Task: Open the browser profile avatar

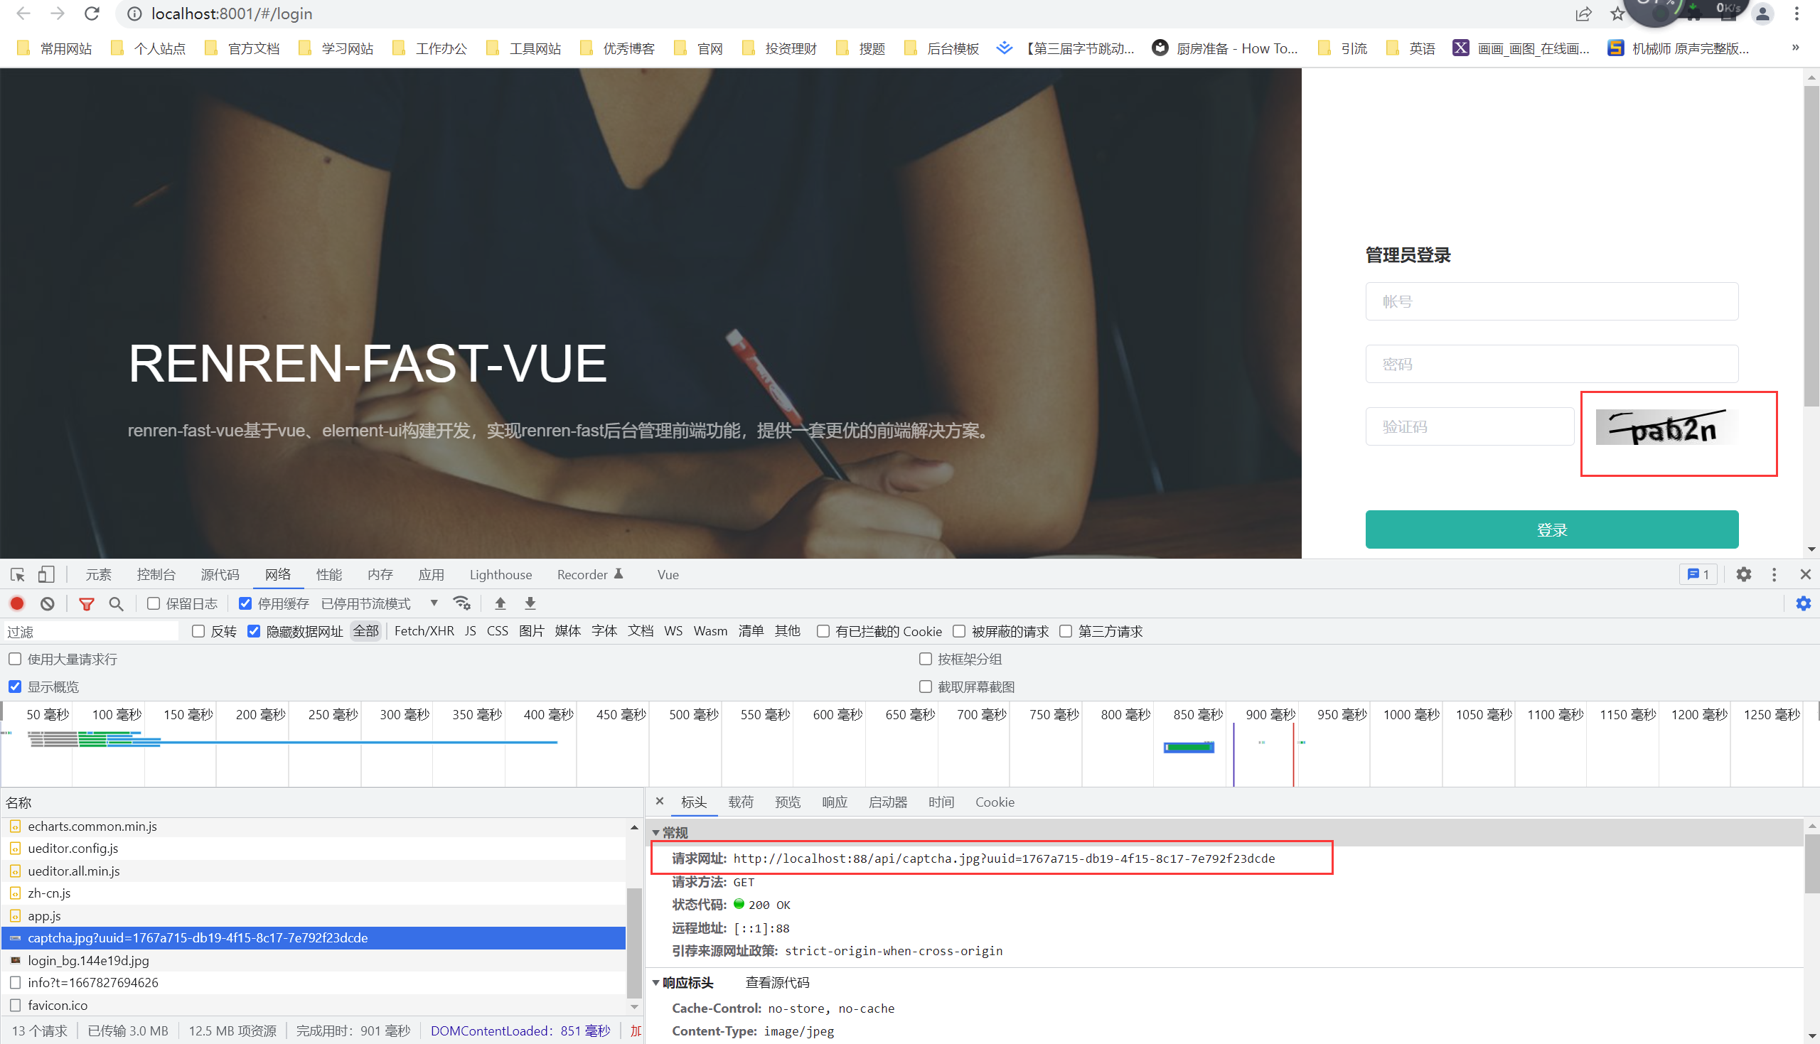Action: point(1762,14)
